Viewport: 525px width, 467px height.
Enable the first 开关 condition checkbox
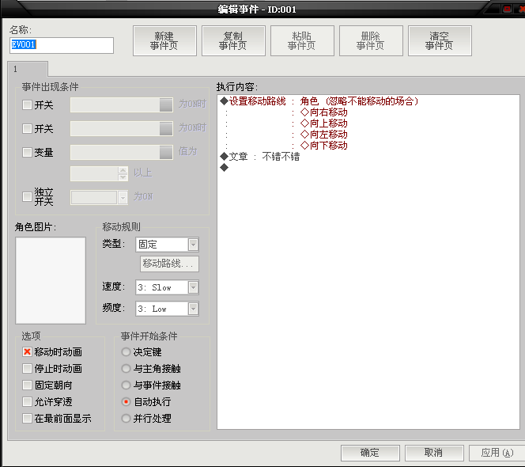click(x=27, y=105)
